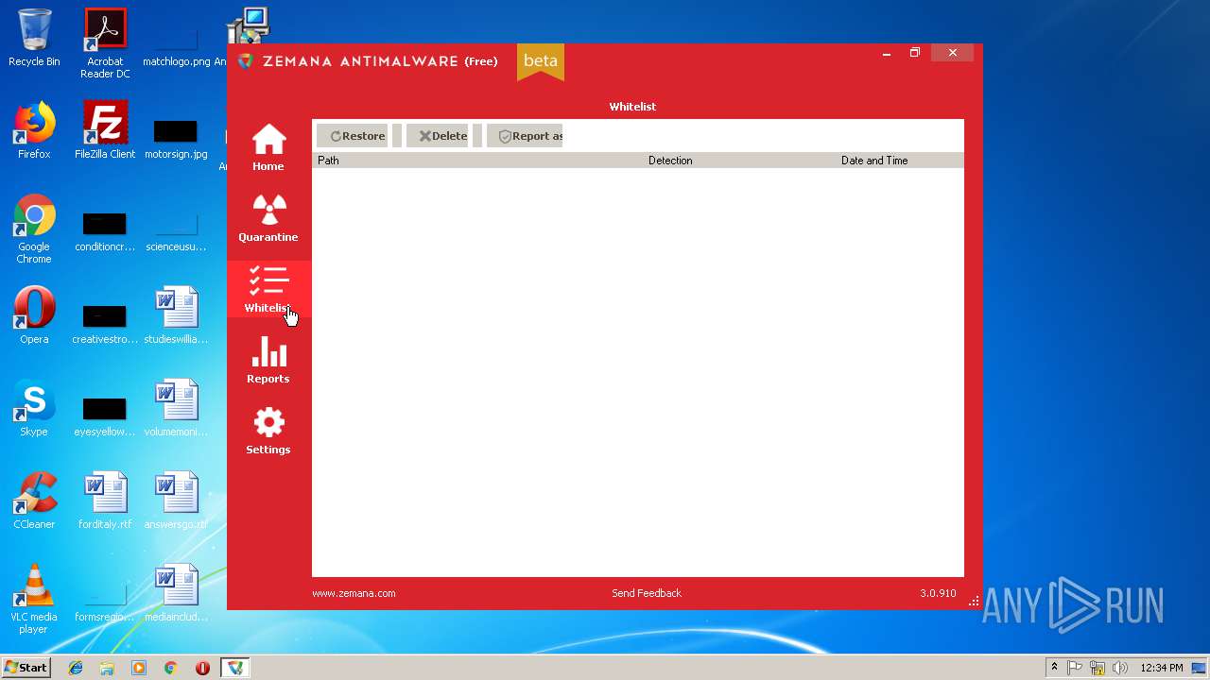Click Send Feedback link
The width and height of the screenshot is (1210, 680).
tap(647, 593)
